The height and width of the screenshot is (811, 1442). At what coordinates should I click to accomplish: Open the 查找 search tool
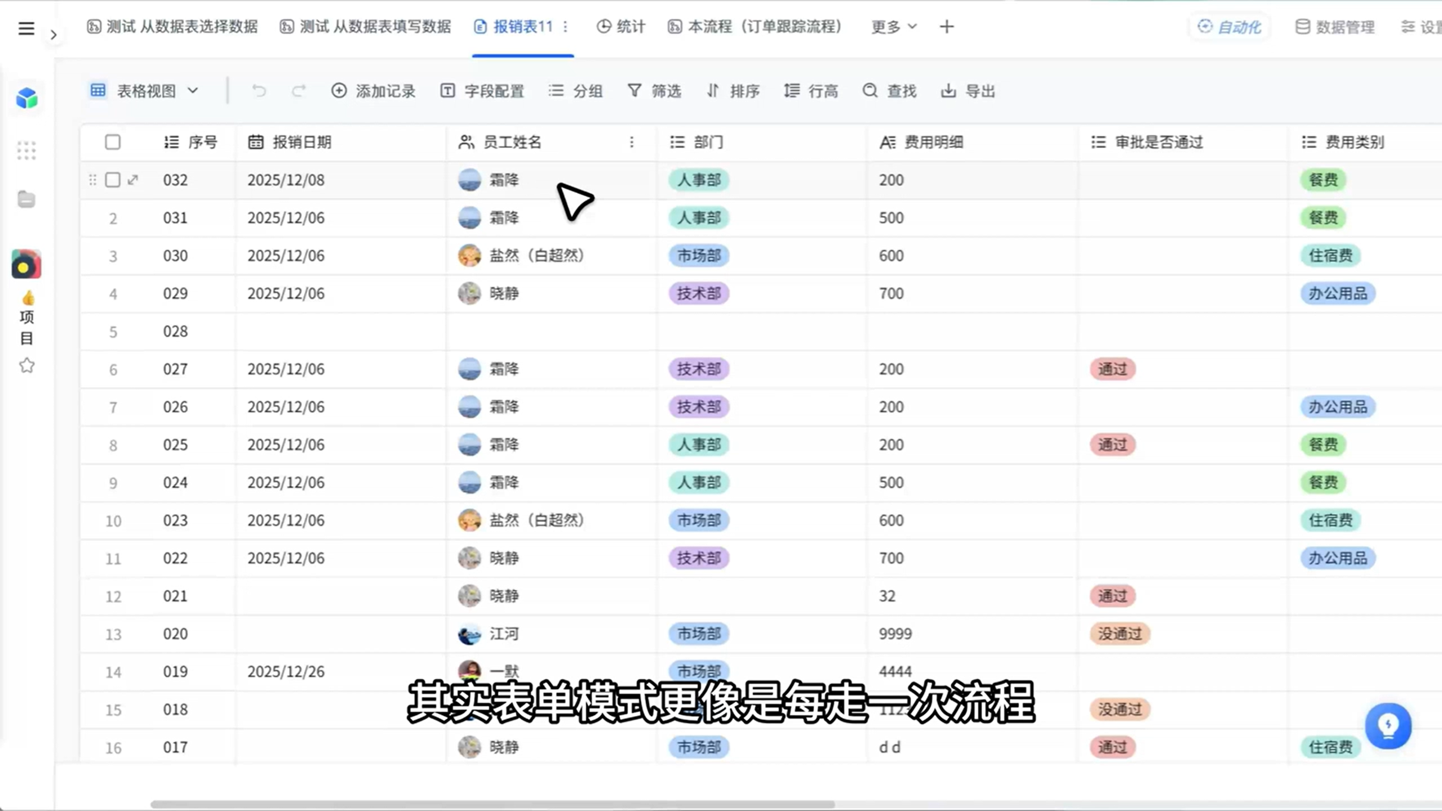[889, 91]
